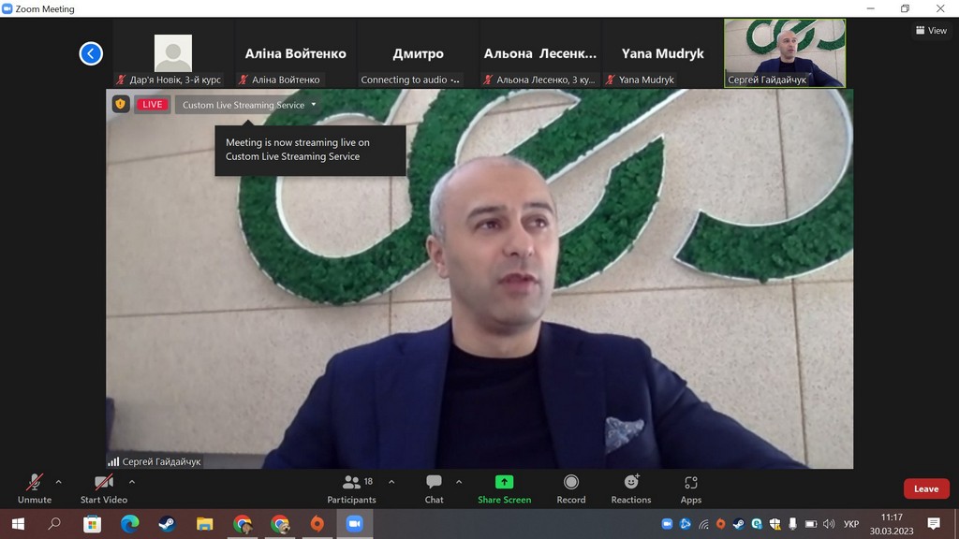Start recording with the Record button
Image resolution: width=959 pixels, height=539 pixels.
point(570,488)
